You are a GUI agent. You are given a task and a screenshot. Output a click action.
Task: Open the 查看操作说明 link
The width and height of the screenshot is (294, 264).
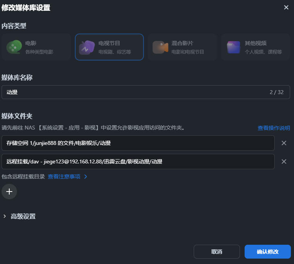click(x=274, y=128)
